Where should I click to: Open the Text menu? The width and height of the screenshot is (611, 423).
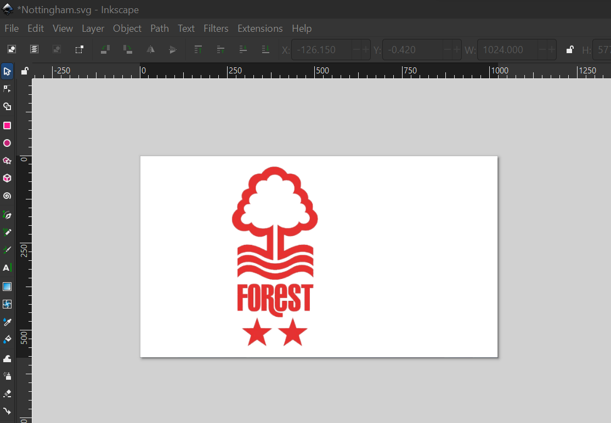click(186, 28)
